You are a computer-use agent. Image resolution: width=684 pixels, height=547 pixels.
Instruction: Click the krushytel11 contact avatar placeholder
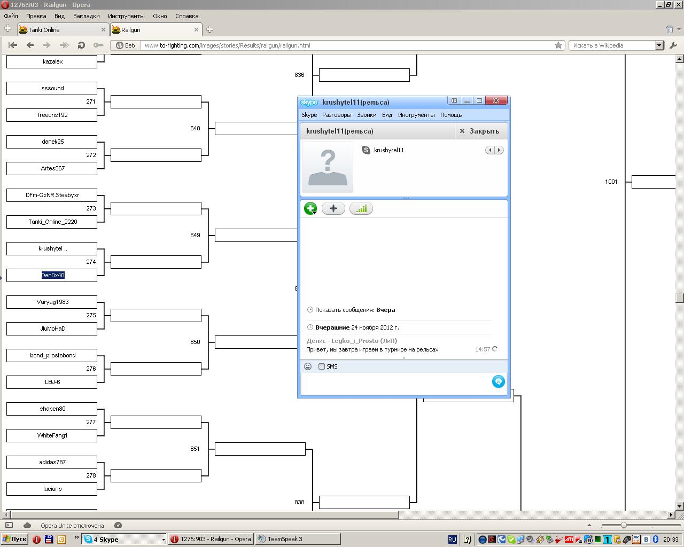[328, 167]
